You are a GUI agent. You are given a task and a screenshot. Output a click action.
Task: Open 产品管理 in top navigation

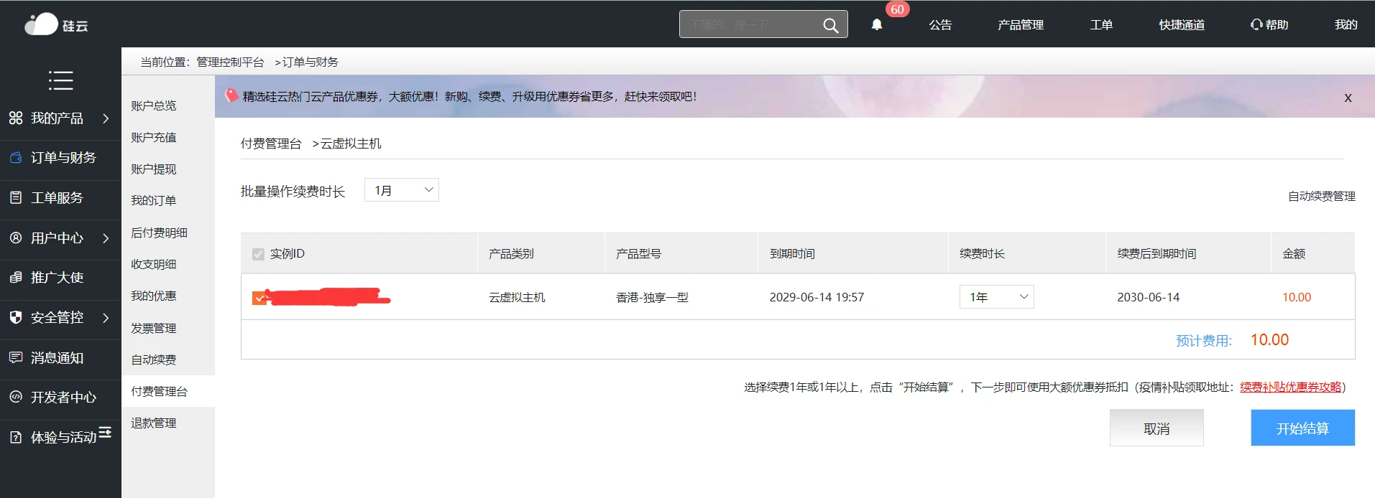point(1021,25)
